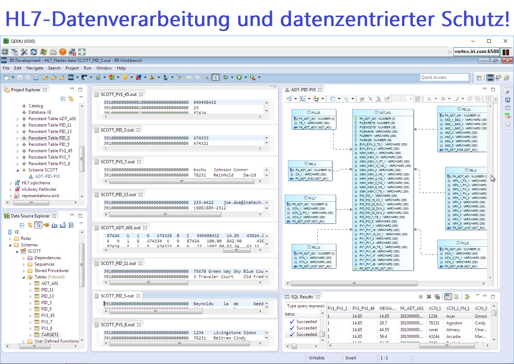Toggle block selection mode in toolbar
Image resolution: width=514 pixels, height=364 pixels.
coord(207,77)
